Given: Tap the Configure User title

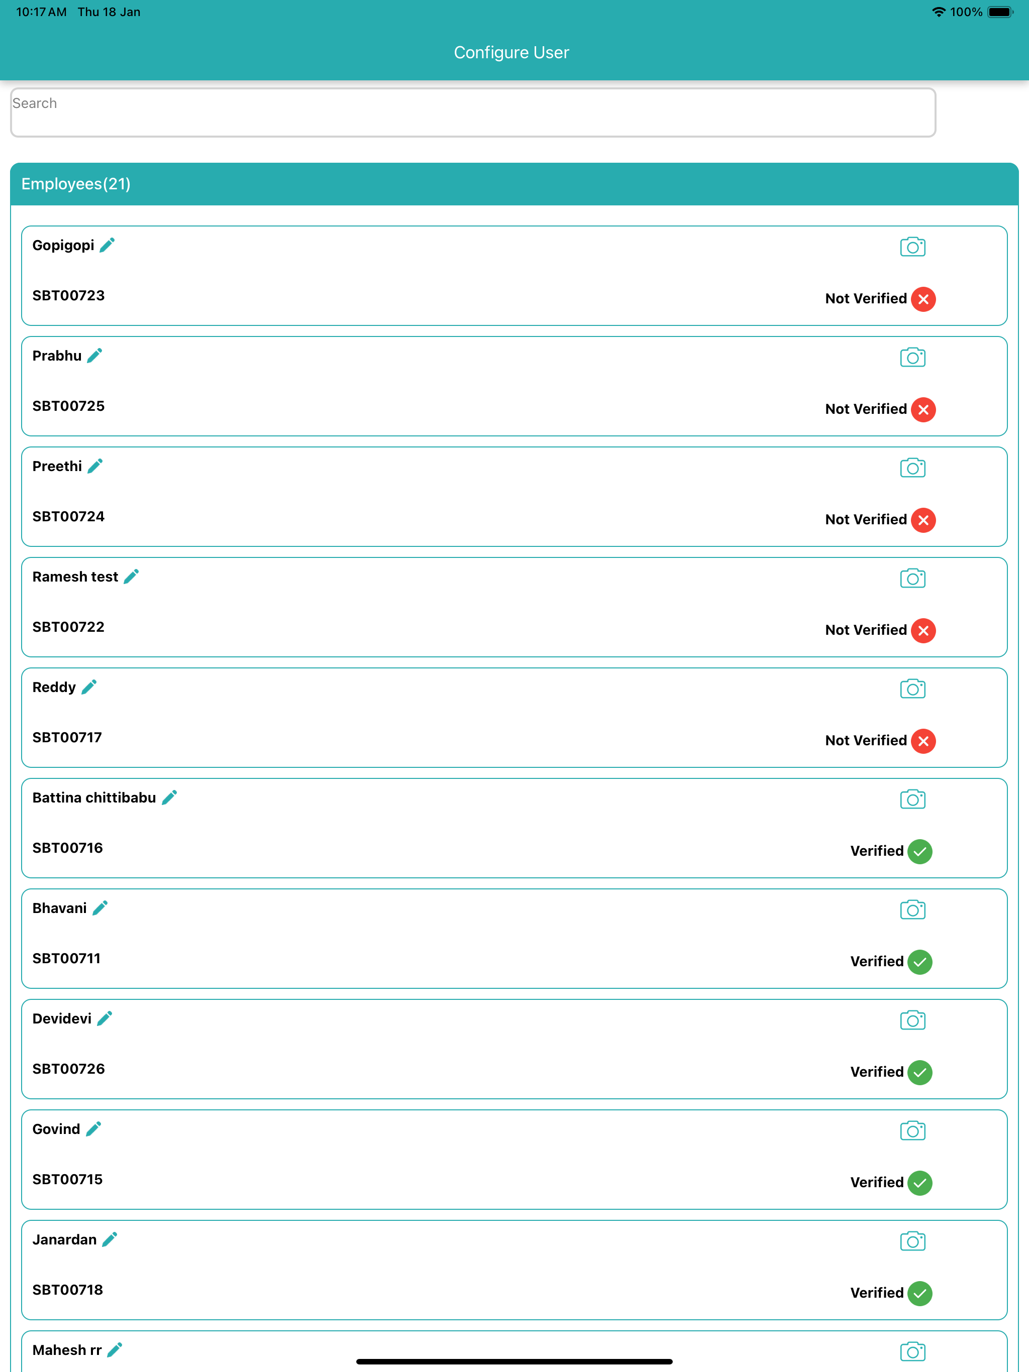Looking at the screenshot, I should [x=511, y=53].
